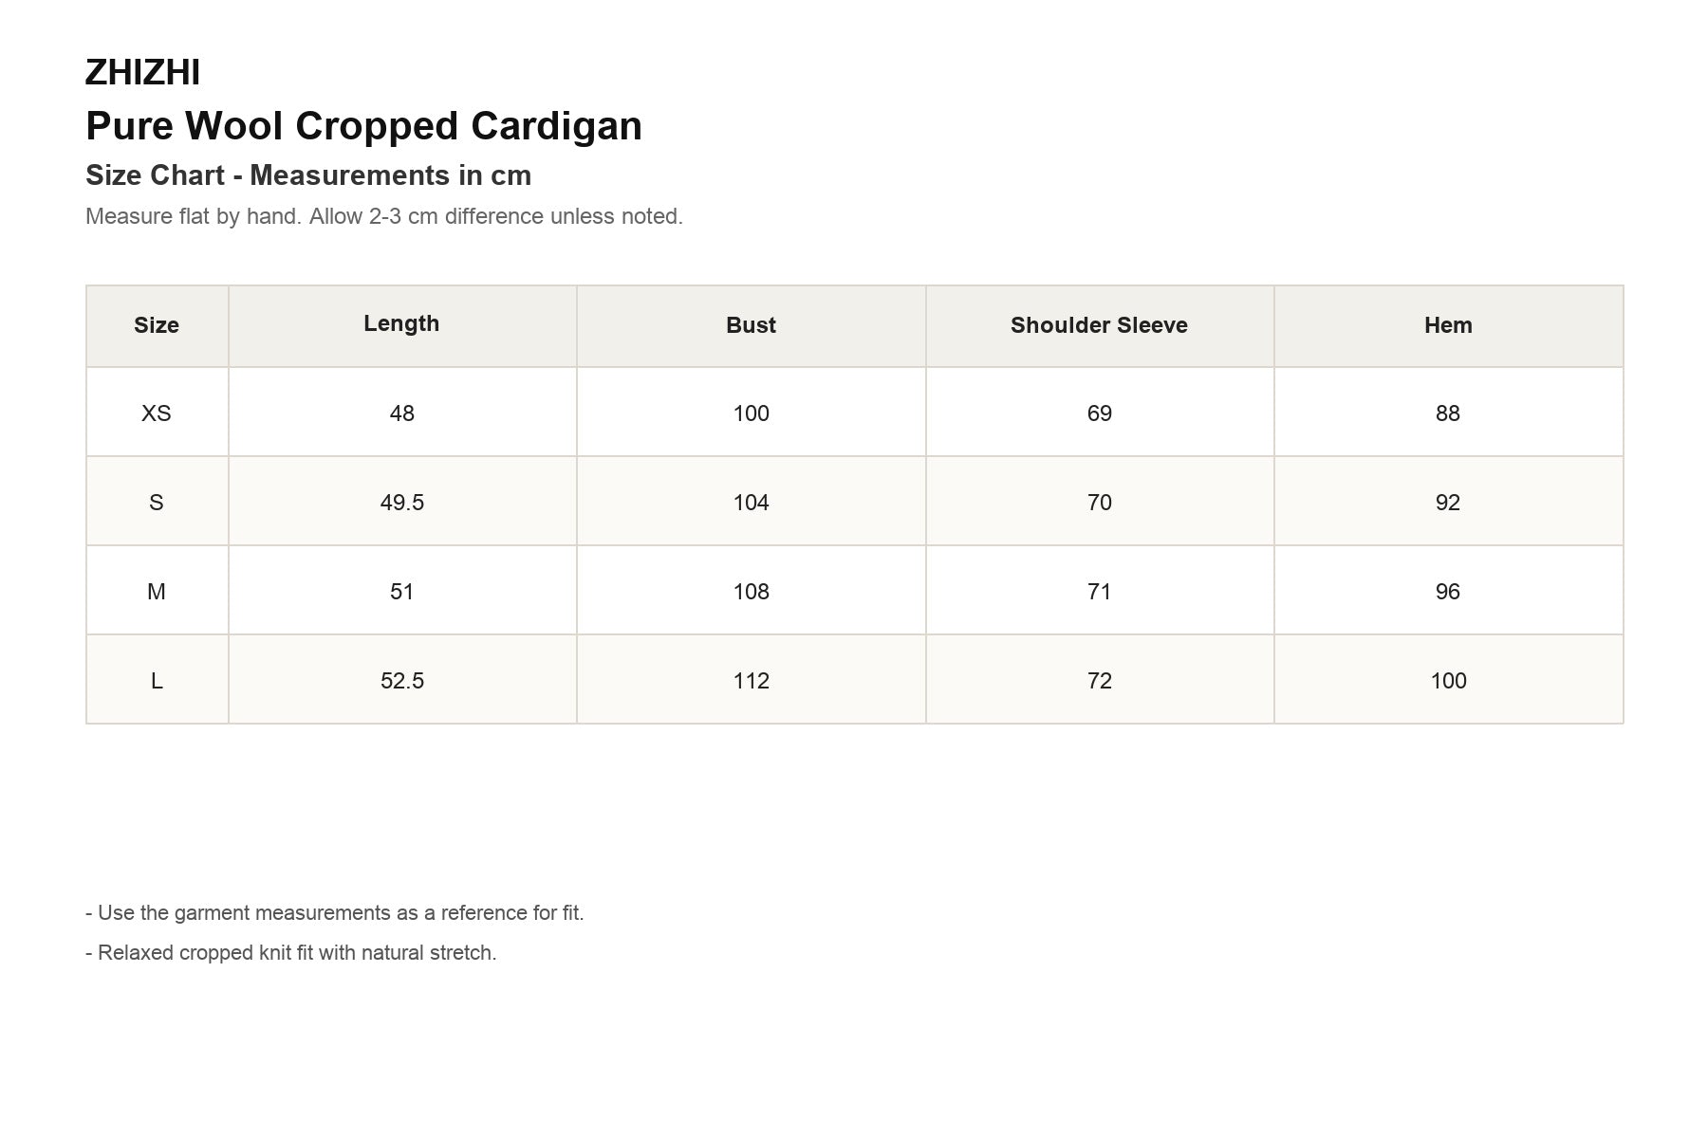The width and height of the screenshot is (1708, 1138).
Task: Click the L bust value 112
Action: pos(751,681)
